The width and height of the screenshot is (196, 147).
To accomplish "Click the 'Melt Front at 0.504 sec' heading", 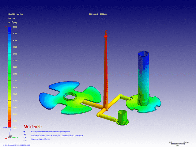I will pos(98,14).
